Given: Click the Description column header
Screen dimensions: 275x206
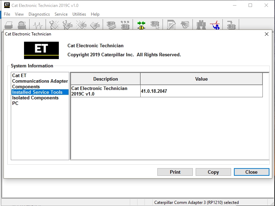Looking at the screenshot, I should pyautogui.click(x=105, y=79).
